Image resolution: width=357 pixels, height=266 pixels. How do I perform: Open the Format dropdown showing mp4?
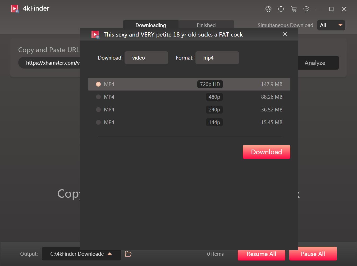point(217,58)
